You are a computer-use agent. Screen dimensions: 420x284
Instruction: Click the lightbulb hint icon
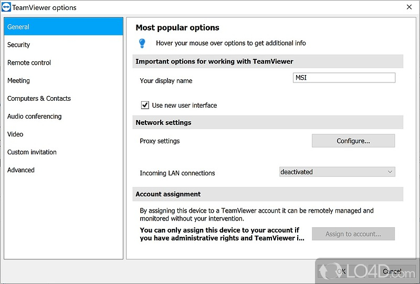tap(142, 43)
